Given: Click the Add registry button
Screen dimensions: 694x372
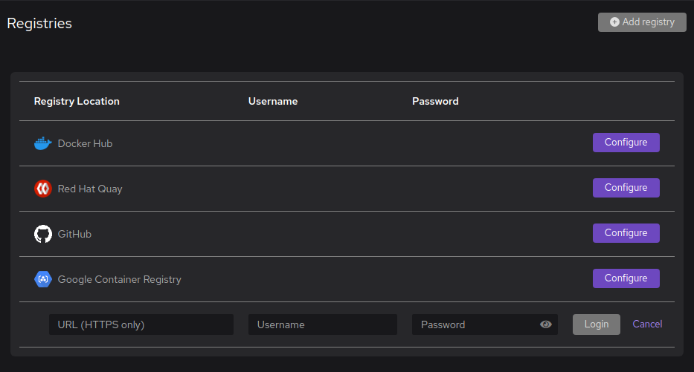Looking at the screenshot, I should point(642,22).
